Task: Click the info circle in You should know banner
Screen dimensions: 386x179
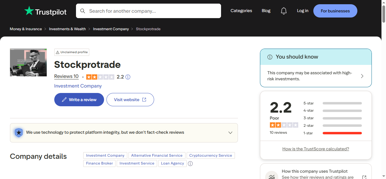Action: (269, 57)
